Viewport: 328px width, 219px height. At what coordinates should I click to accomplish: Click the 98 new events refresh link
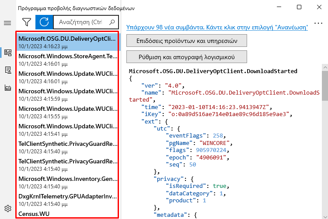point(217,28)
